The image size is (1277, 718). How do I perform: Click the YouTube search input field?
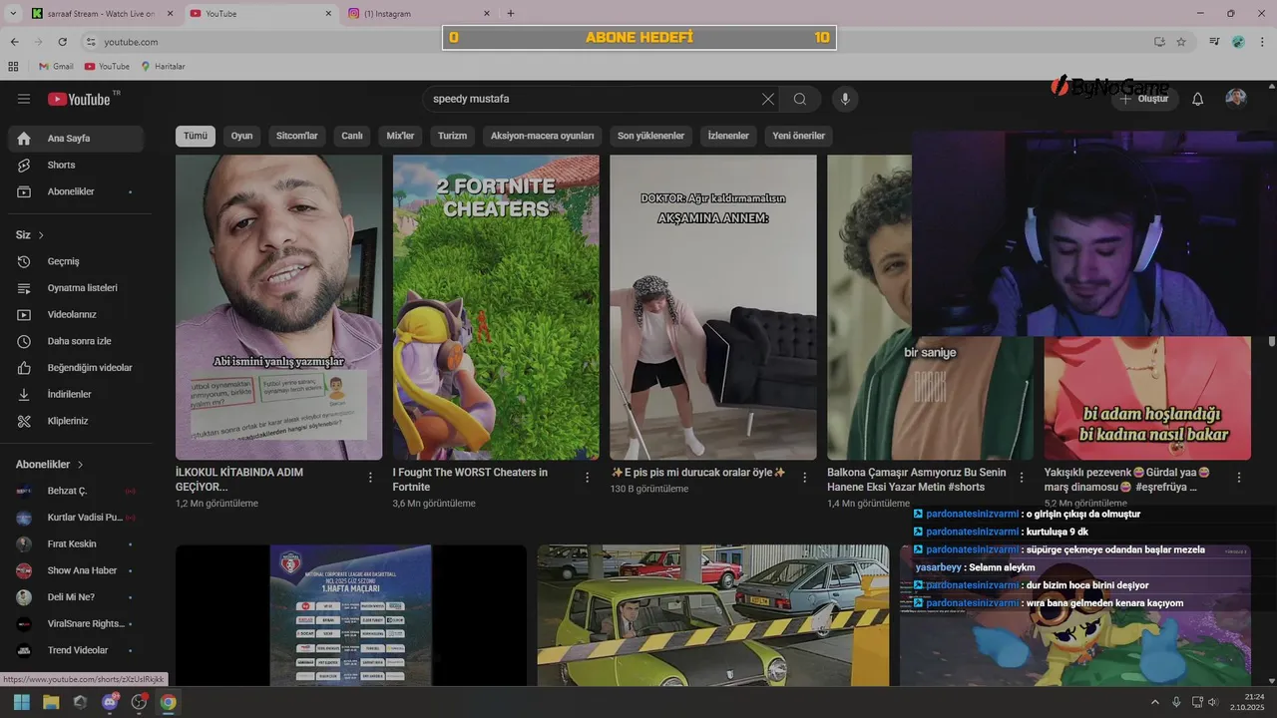pyautogui.click(x=594, y=99)
